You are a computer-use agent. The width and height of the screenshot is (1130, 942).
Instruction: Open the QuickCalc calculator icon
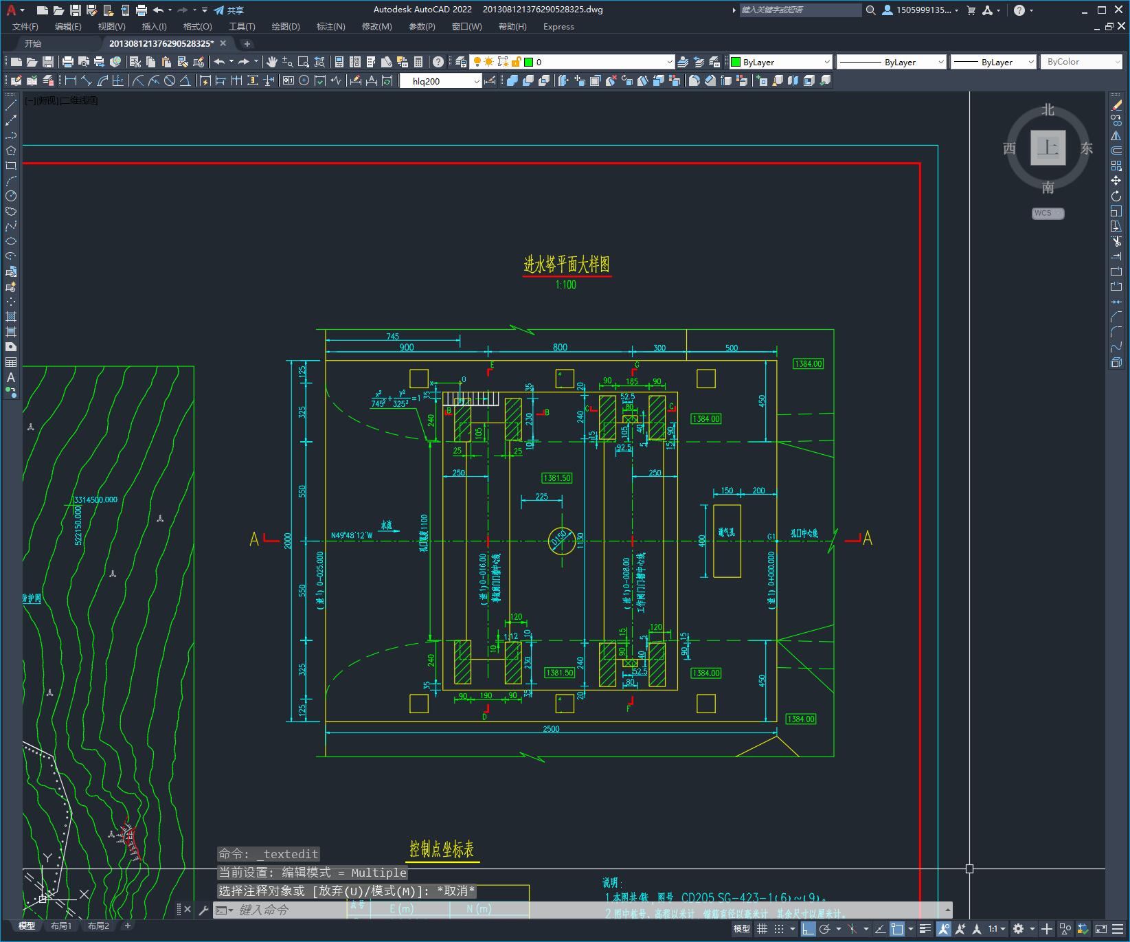click(418, 62)
